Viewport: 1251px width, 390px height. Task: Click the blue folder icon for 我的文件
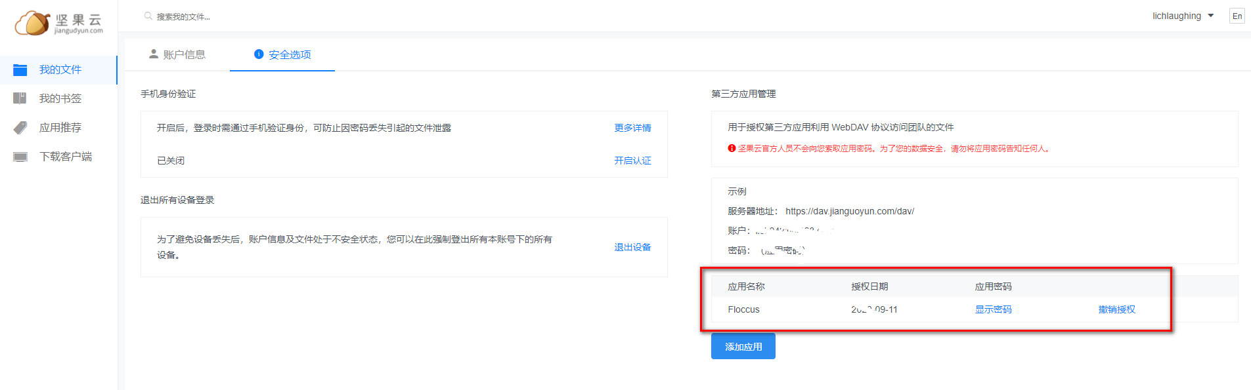coord(20,70)
